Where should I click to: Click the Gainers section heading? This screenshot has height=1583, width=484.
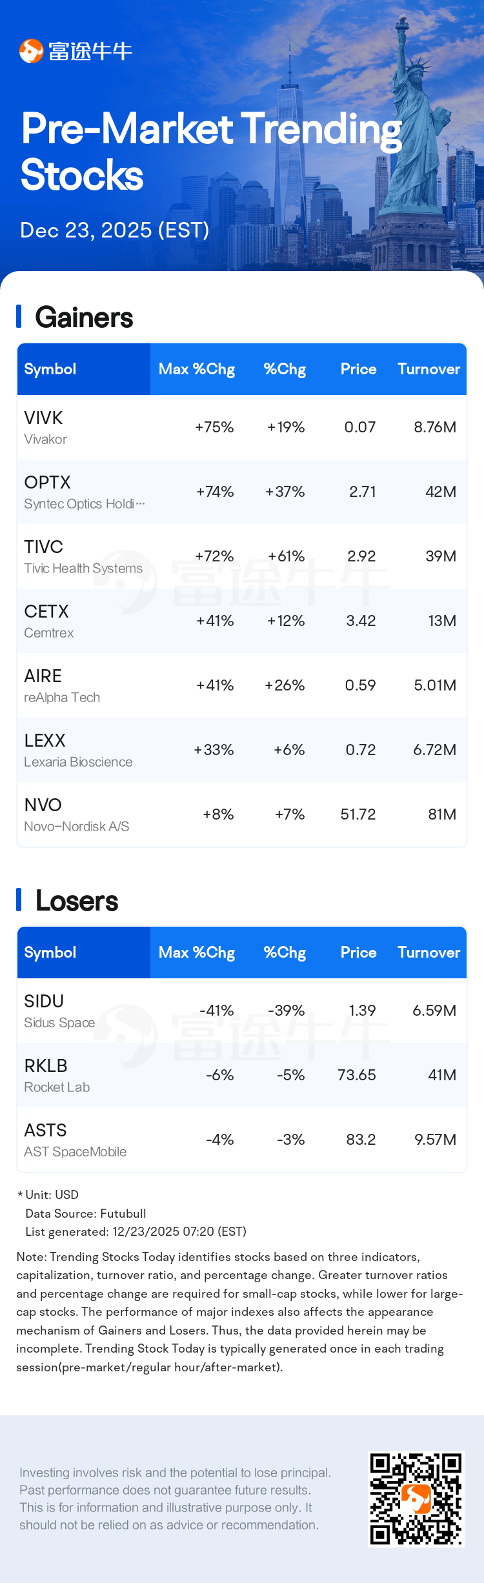84,318
